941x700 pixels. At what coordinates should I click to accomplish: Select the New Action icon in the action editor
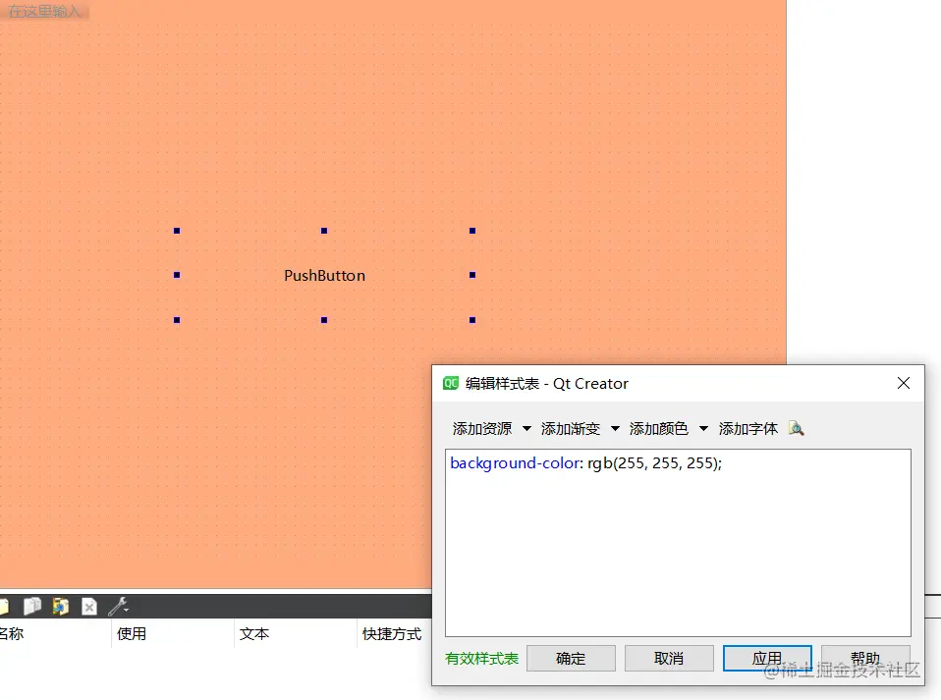4,606
